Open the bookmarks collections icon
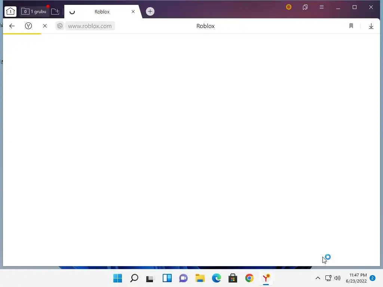383x287 pixels. click(305, 7)
